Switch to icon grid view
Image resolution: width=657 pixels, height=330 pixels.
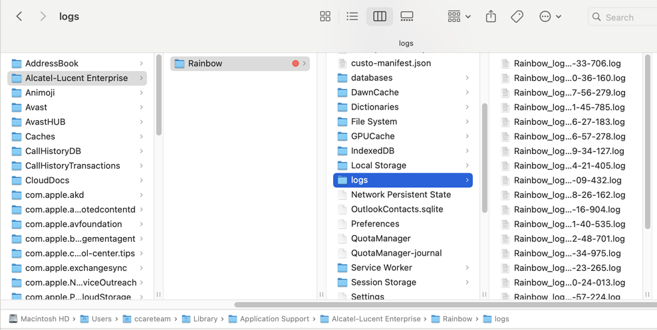pyautogui.click(x=325, y=17)
